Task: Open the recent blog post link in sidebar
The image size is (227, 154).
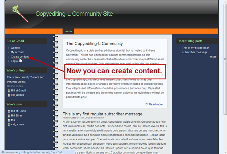Action: click(x=195, y=50)
